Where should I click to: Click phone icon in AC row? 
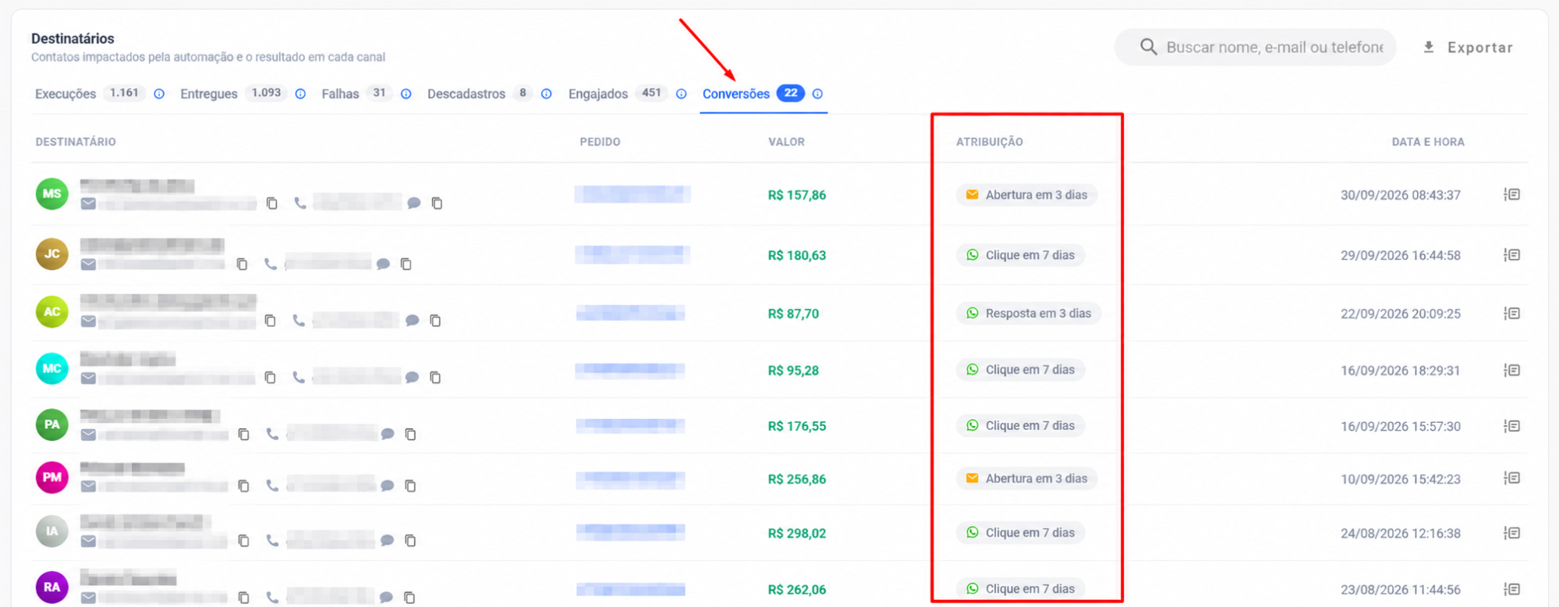299,320
